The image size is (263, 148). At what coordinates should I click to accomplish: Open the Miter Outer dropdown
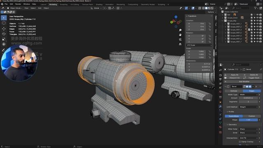248,129
